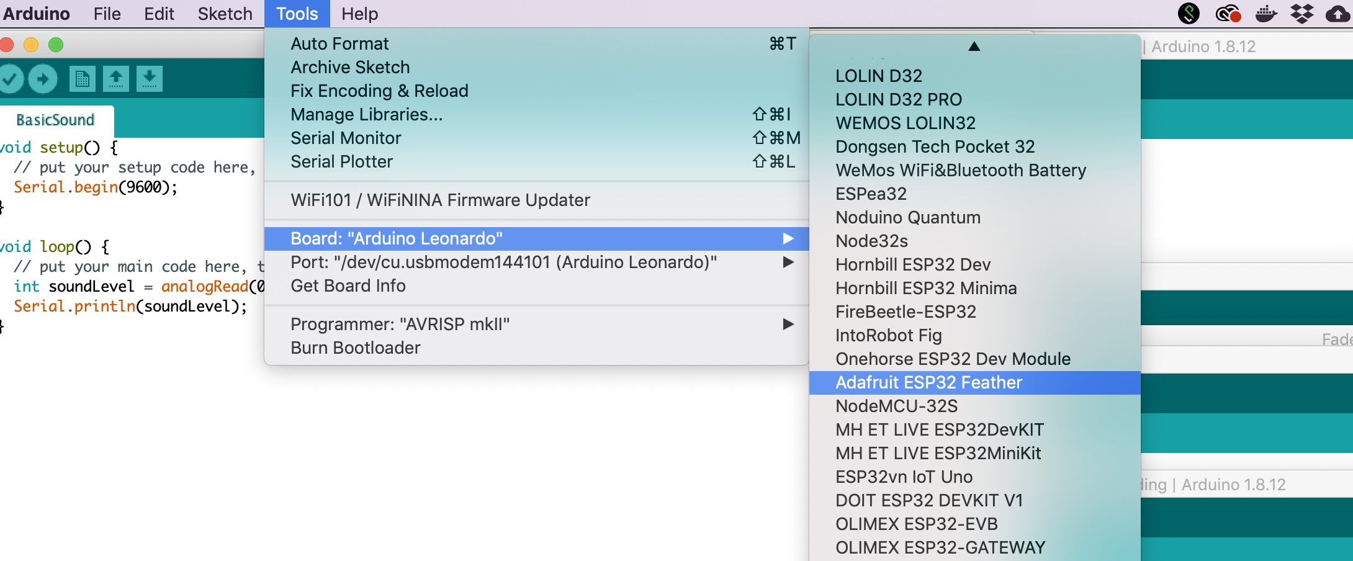Open the Dropbox menu bar icon
Viewport: 1353px width, 561px height.
point(1302,13)
